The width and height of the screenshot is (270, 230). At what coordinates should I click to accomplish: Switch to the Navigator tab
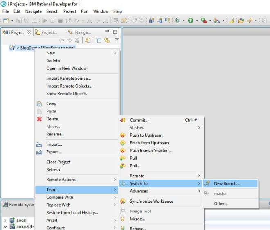79,32
